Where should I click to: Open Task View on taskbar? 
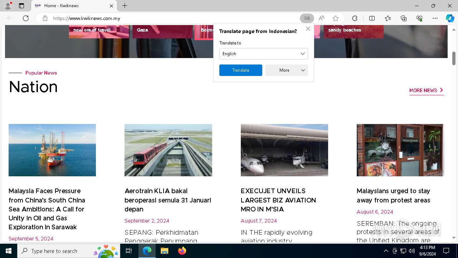pyautogui.click(x=129, y=251)
